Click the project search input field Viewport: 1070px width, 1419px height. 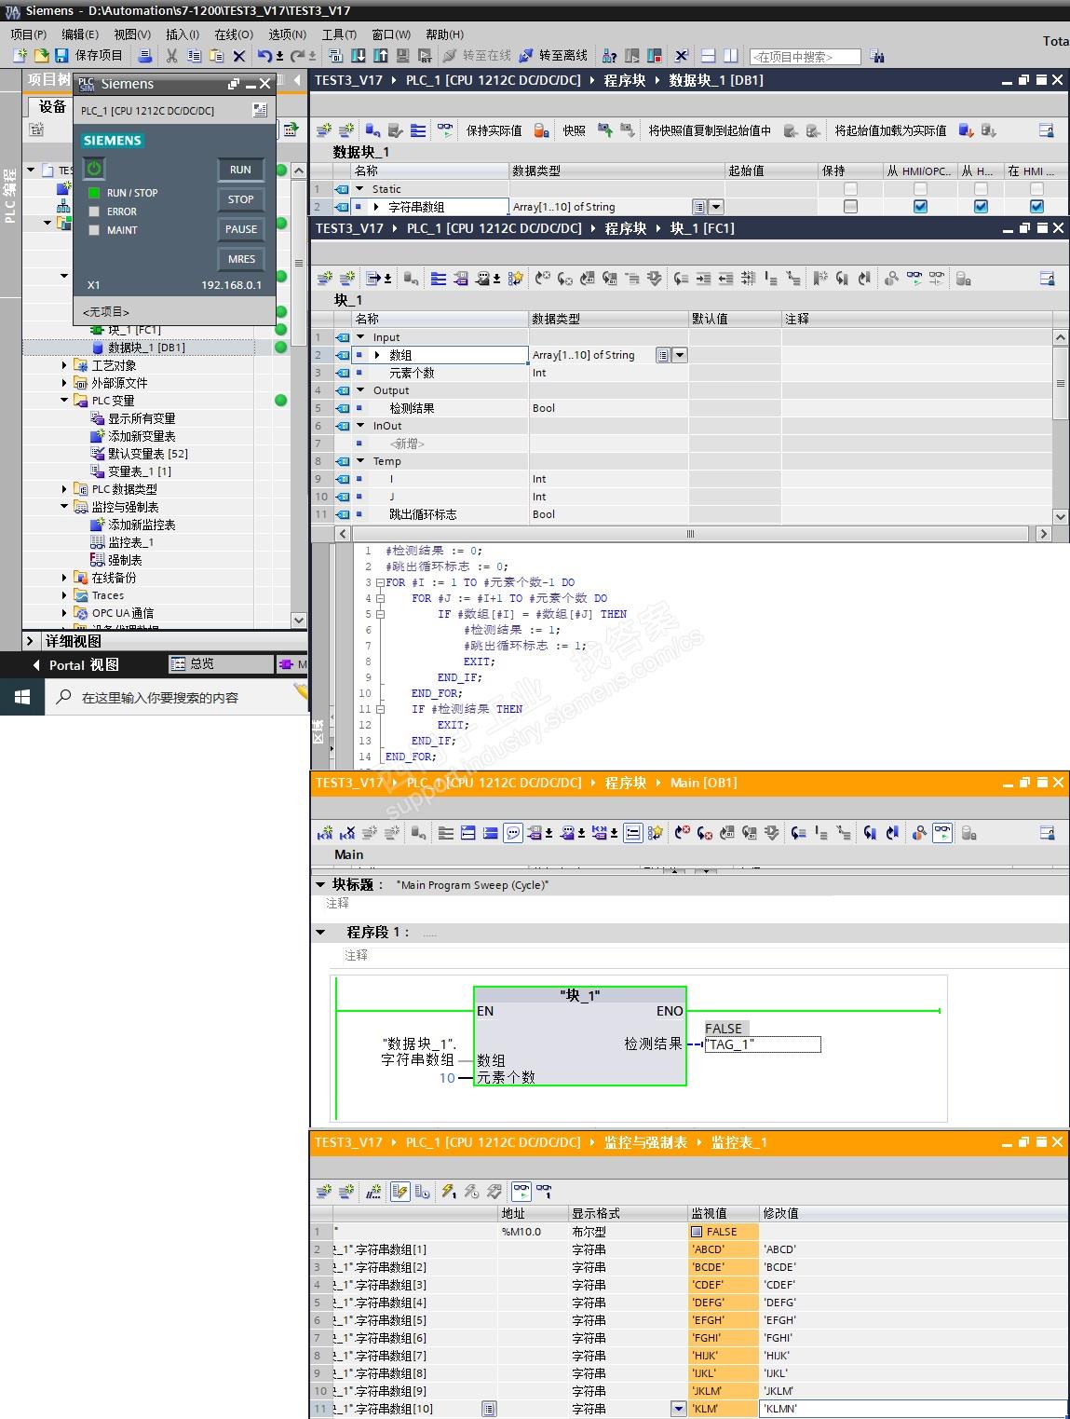click(805, 57)
